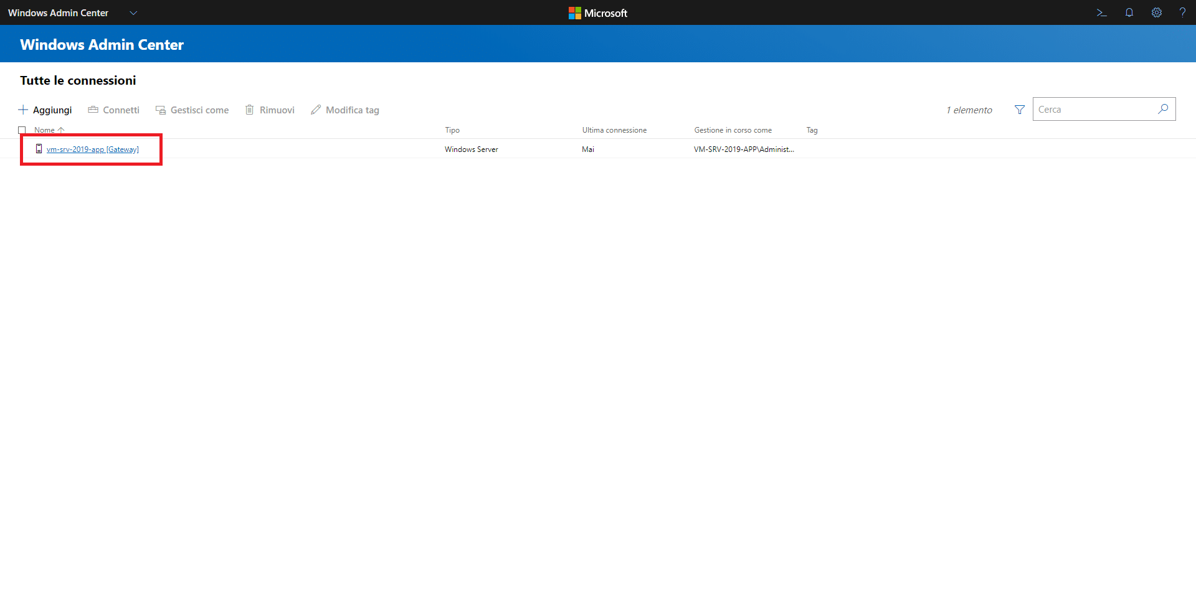Click the search magnifier icon
The width and height of the screenshot is (1196, 601).
tap(1163, 109)
